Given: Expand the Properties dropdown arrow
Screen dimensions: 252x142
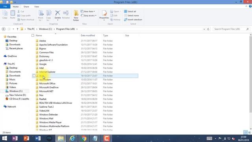Looking at the screenshot, I should pyautogui.click(x=104, y=20).
